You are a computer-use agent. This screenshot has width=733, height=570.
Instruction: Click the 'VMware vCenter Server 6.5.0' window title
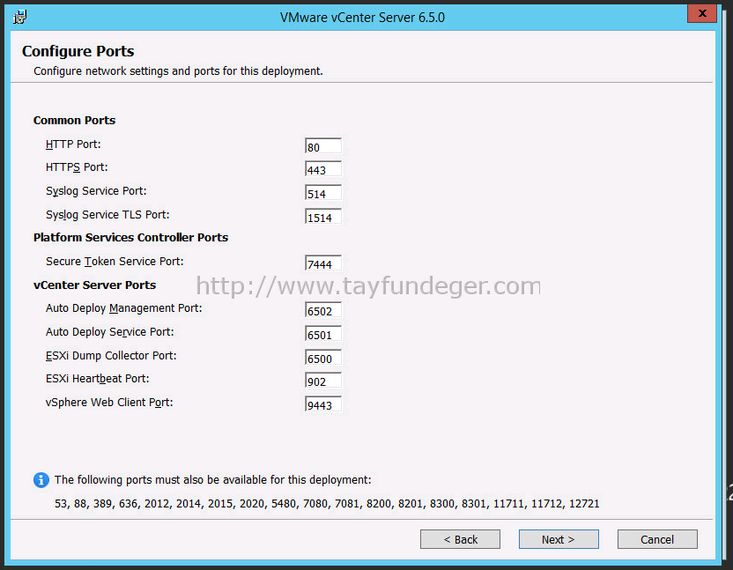[362, 18]
